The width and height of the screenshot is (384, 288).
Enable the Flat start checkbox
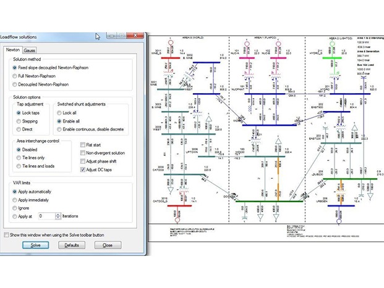[x=83, y=145]
